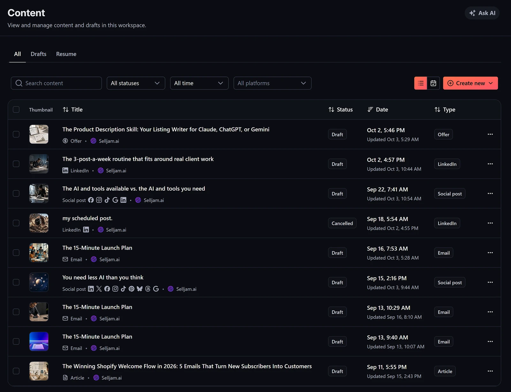Image resolution: width=511 pixels, height=392 pixels.
Task: Open the All statuses filter dropdown
Action: (136, 83)
